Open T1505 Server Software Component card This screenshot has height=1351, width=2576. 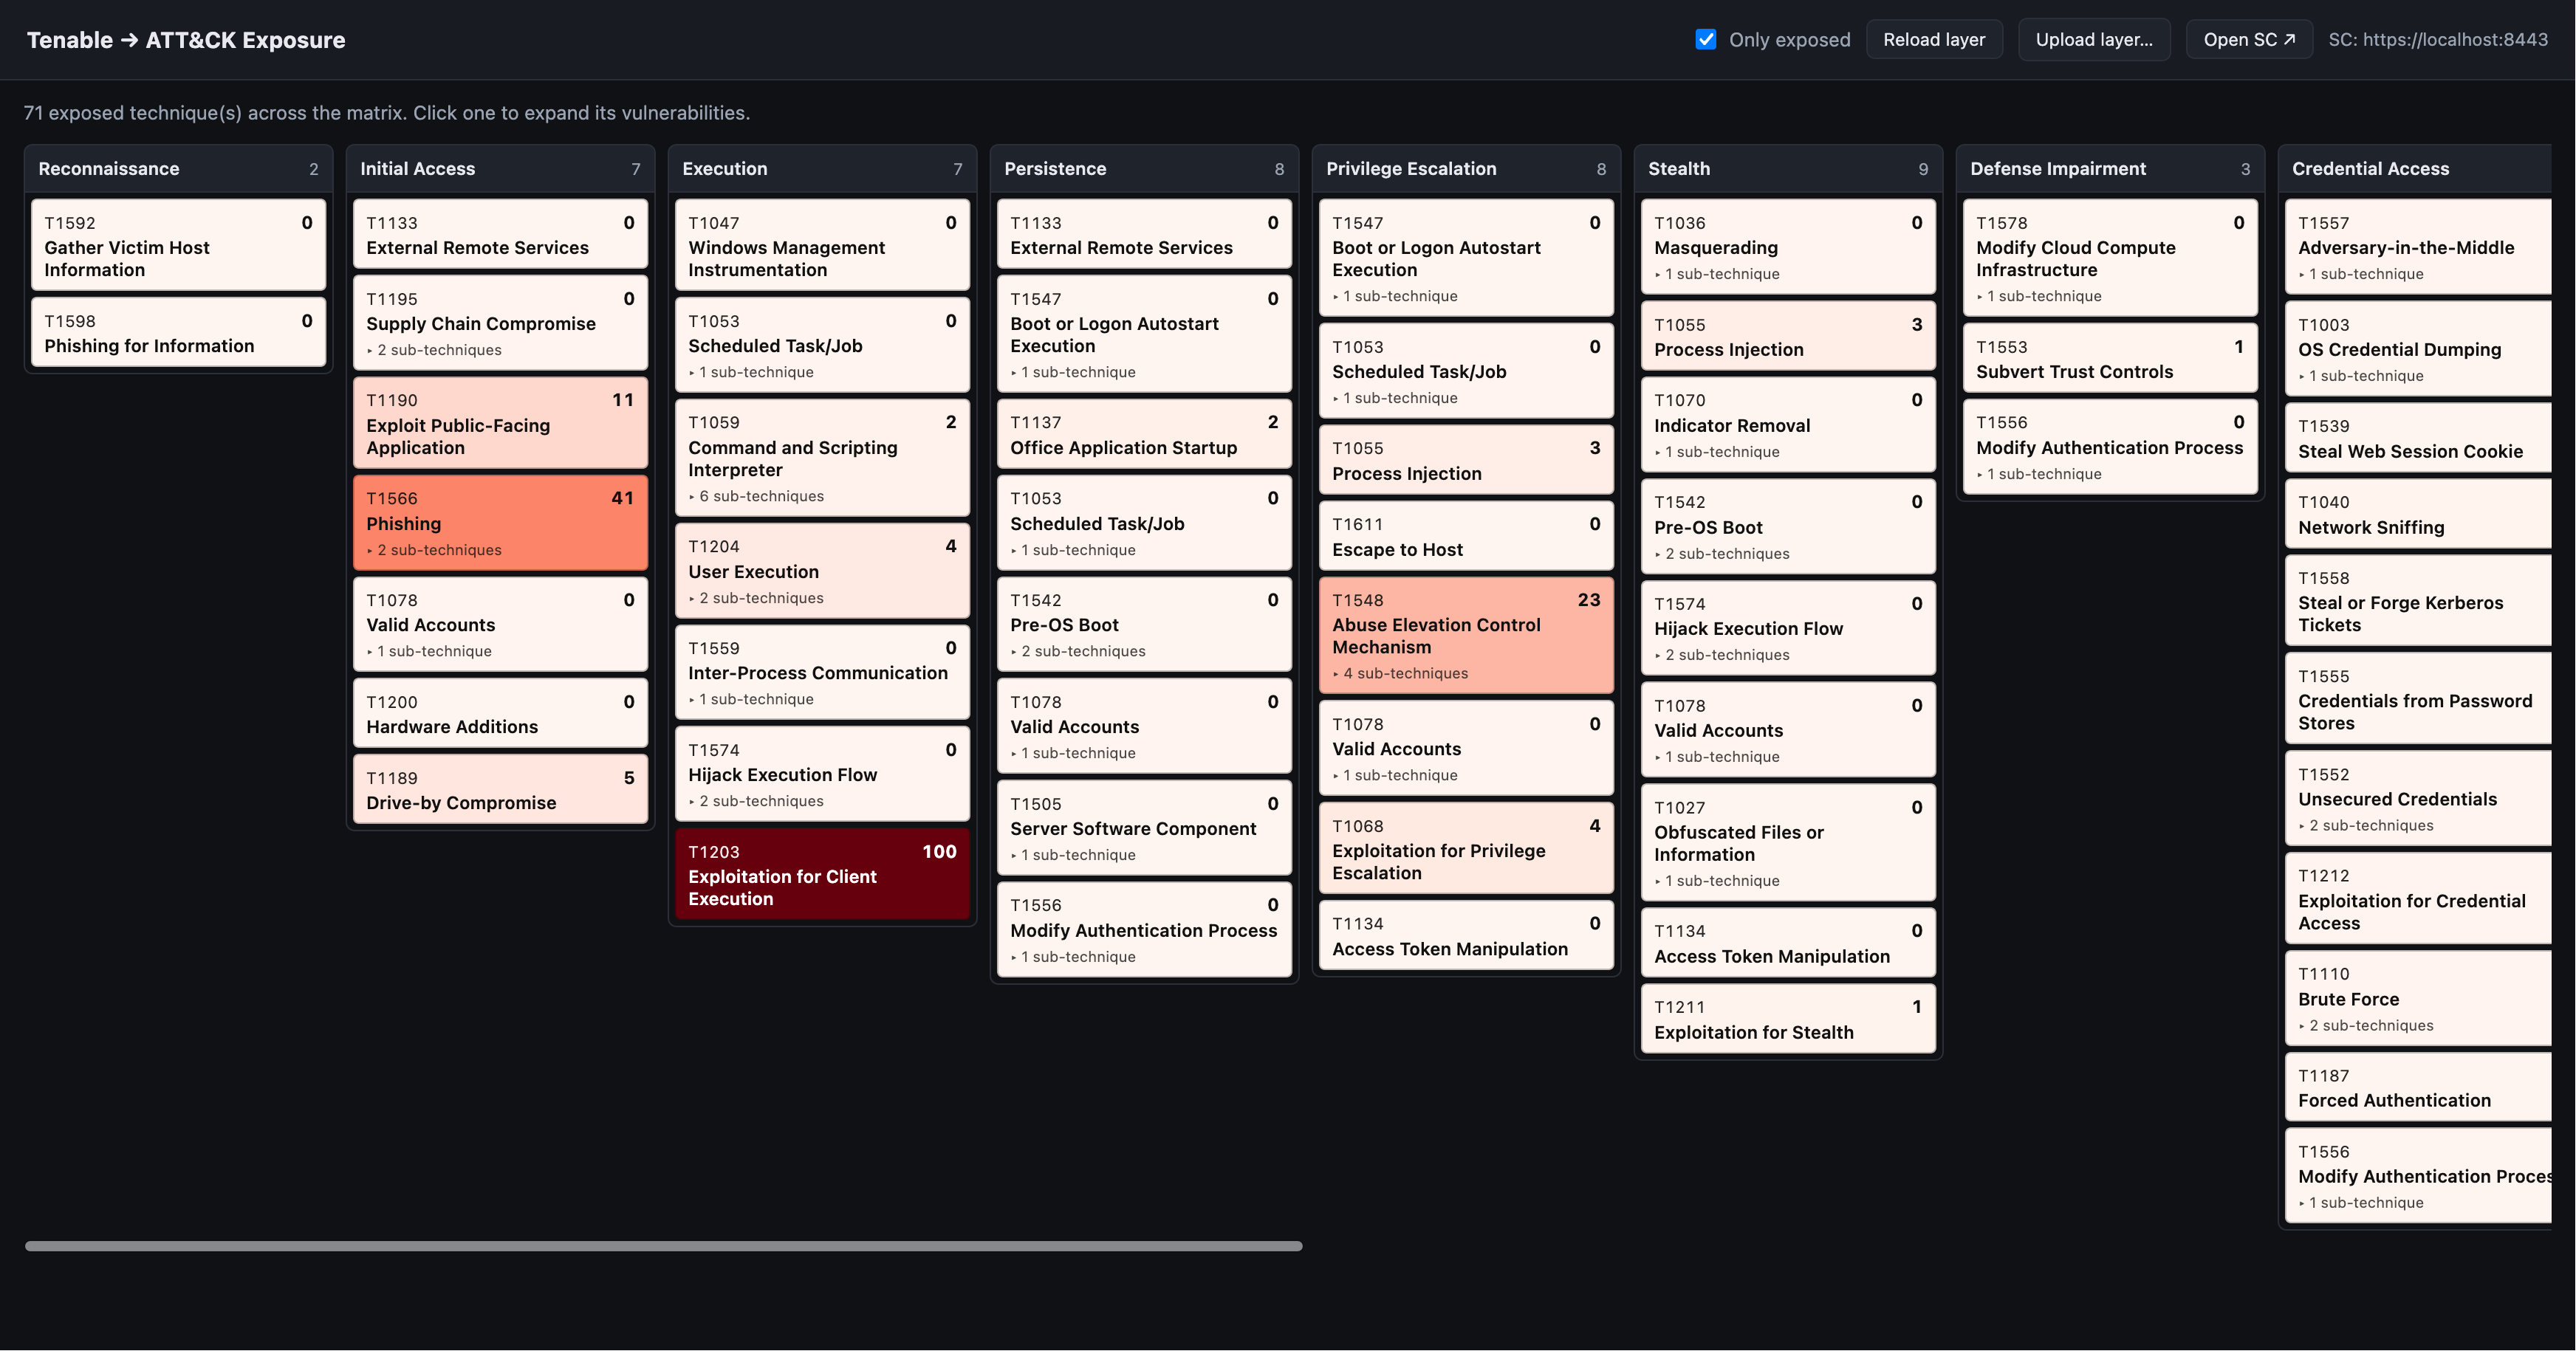[1144, 828]
